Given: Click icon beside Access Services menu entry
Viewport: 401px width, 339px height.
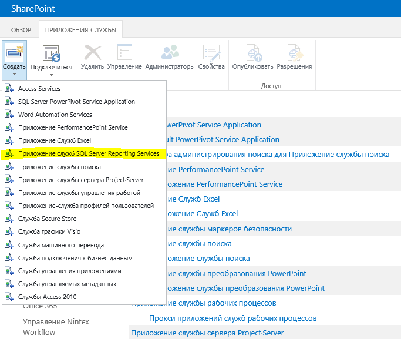Looking at the screenshot, I should coord(9,88).
